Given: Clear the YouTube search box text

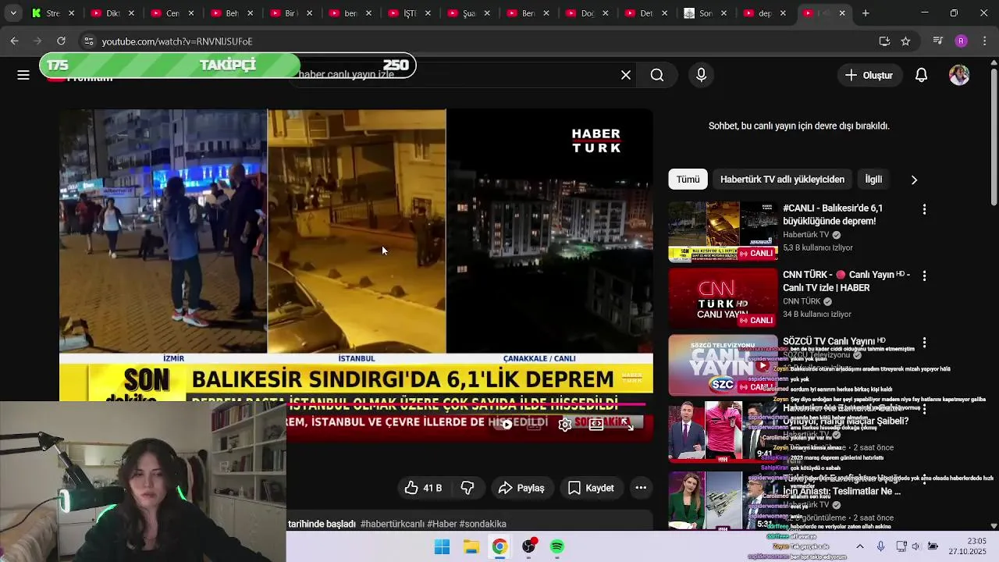Looking at the screenshot, I should click(626, 75).
